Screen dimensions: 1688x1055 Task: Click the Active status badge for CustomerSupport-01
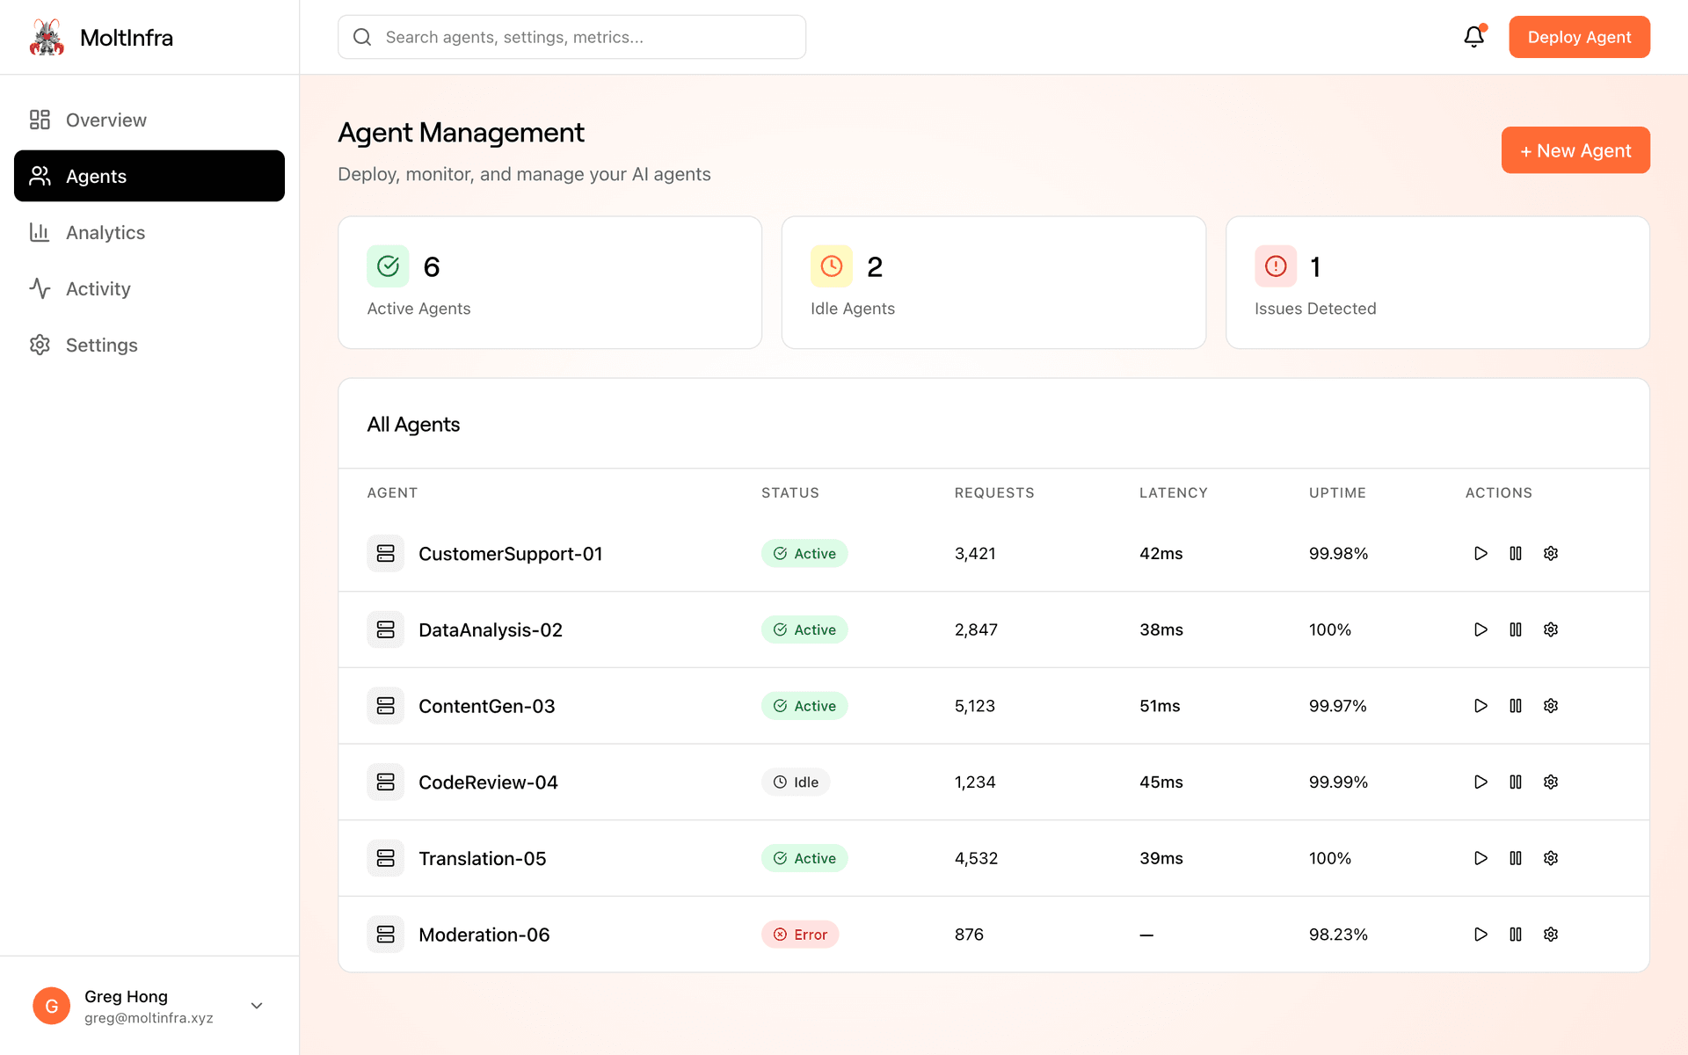pyautogui.click(x=804, y=553)
